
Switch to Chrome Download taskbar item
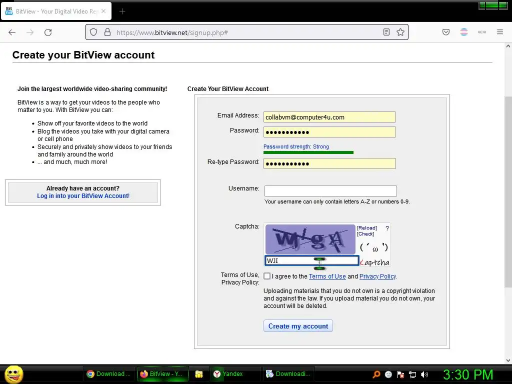[x=108, y=374]
